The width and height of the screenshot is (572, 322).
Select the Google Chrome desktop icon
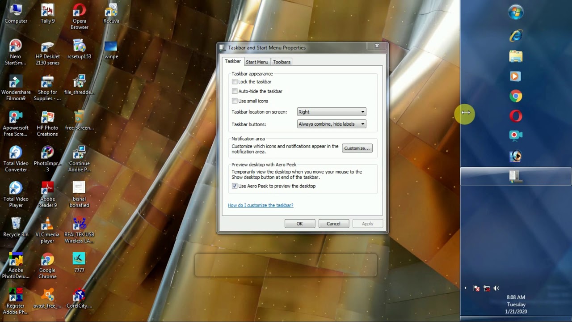pos(47,266)
